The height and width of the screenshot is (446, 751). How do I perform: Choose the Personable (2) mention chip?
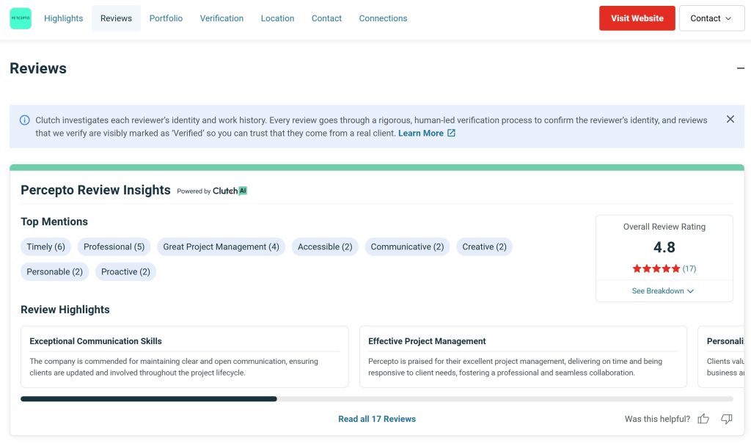click(54, 271)
